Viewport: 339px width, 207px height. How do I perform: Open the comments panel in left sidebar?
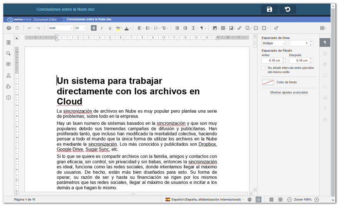[x=8, y=64]
